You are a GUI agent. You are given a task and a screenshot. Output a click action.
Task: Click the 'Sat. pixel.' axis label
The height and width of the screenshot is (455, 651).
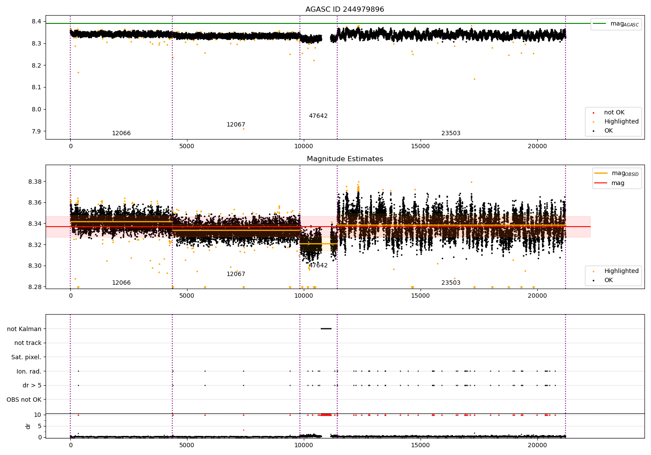point(26,357)
